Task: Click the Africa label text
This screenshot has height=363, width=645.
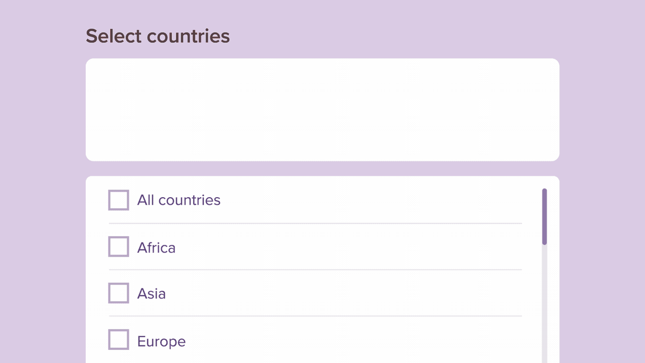Action: pos(156,247)
